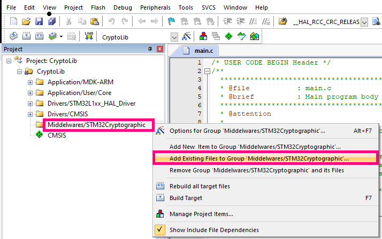Viewport: 382px width, 239px height.
Task: Create a new file with the New icon
Action: tap(13, 21)
